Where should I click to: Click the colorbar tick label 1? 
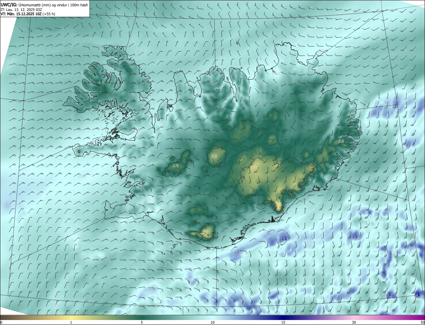click(x=71, y=323)
